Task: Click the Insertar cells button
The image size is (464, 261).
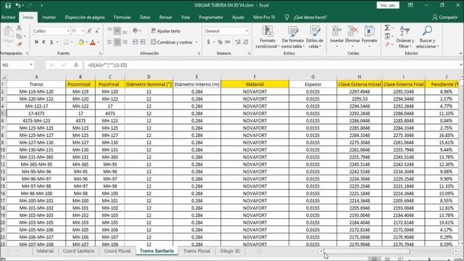Action: (x=336, y=37)
